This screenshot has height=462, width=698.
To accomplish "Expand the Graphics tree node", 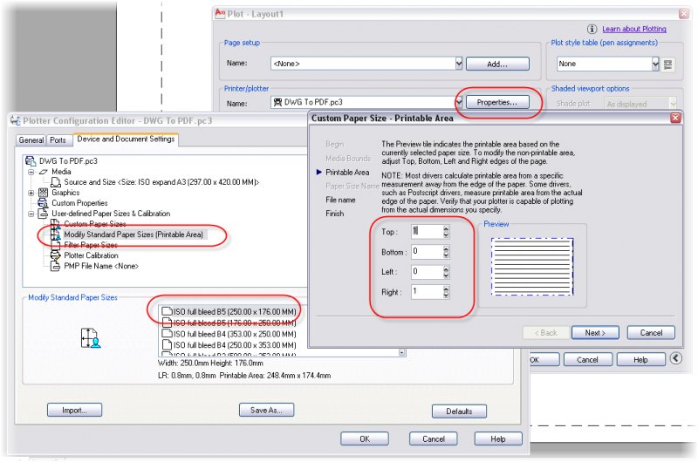I will [x=31, y=193].
